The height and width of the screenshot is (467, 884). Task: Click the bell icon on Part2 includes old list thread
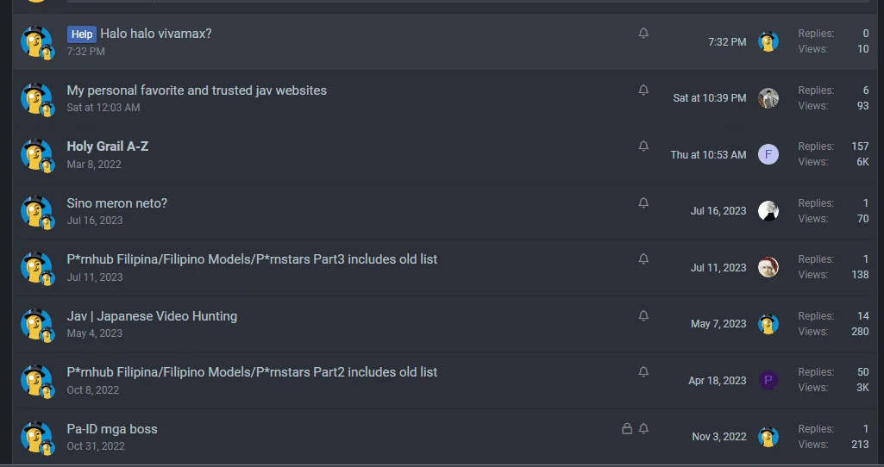[643, 372]
